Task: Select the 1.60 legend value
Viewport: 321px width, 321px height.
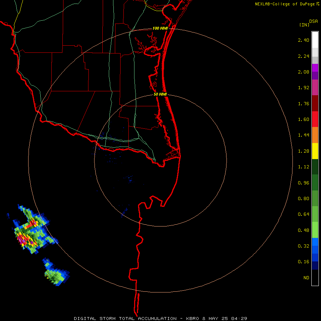Action: tap(304, 119)
